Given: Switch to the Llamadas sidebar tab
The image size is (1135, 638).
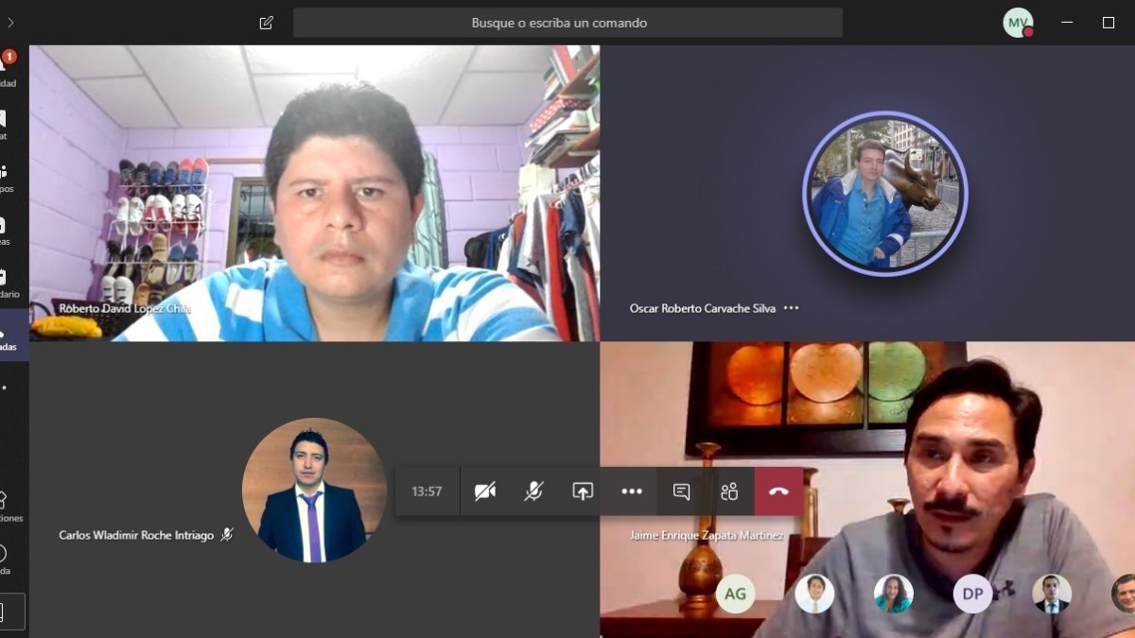Looking at the screenshot, I should point(5,335).
